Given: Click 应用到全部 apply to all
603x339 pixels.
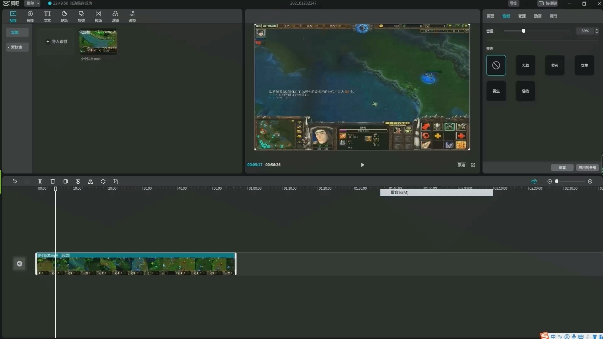Looking at the screenshot, I should pos(587,168).
